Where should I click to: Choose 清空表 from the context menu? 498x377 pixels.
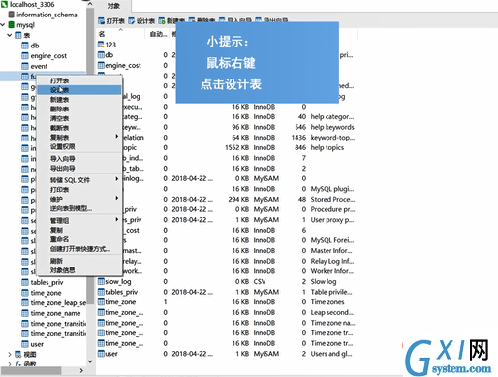coord(79,118)
